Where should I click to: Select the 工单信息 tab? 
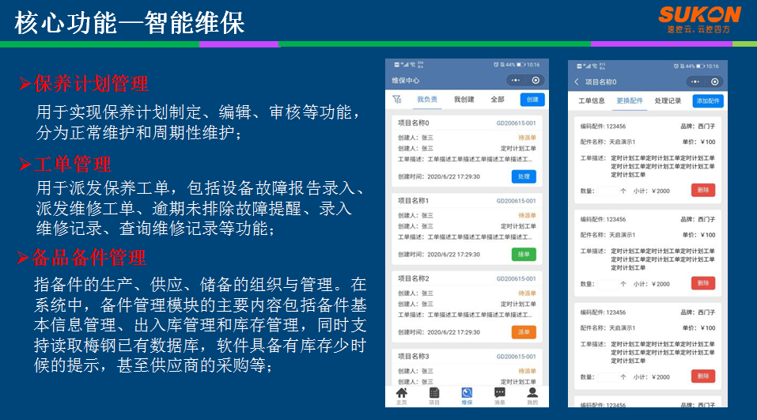591,101
